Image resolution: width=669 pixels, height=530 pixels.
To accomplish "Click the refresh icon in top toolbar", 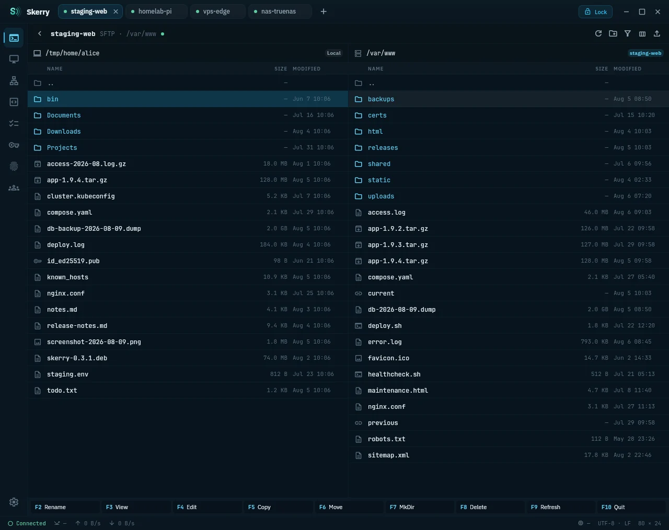I will coord(598,33).
